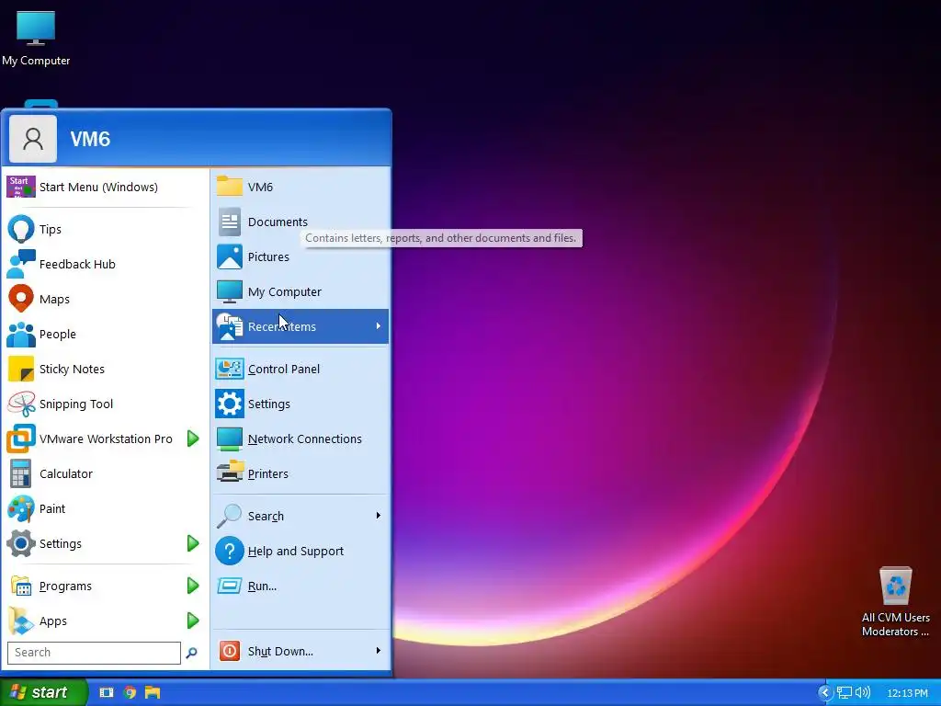941x706 pixels.
Task: Show hidden tray icons chevron
Action: (x=825, y=693)
